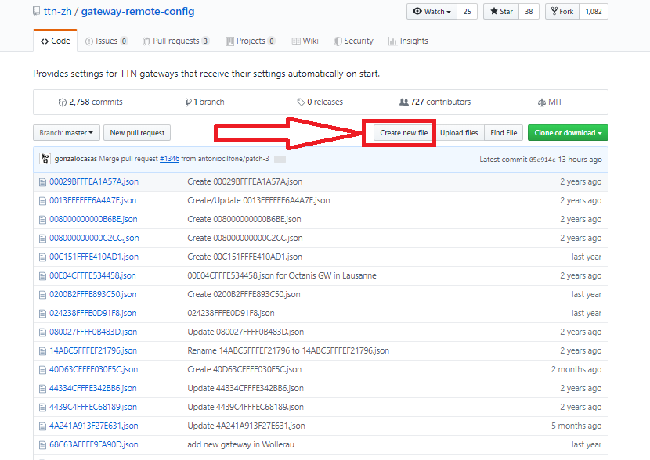Open file 0200B2FFFE893C50.json

[x=93, y=294]
